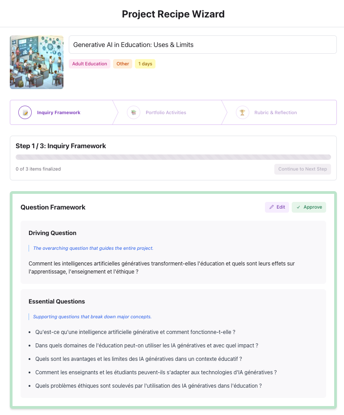
Task: Click the Rubric & Reflection trophy icon
Action: click(242, 112)
